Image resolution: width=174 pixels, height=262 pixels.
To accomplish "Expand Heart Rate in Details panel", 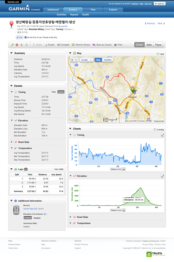I will click(x=12, y=142).
